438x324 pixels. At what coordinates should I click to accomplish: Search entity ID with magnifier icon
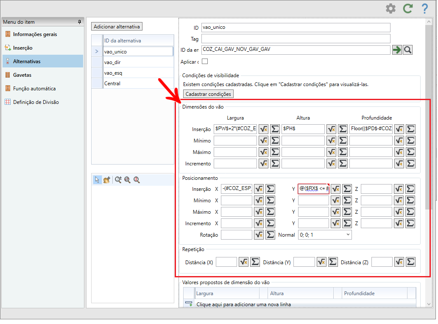click(407, 50)
